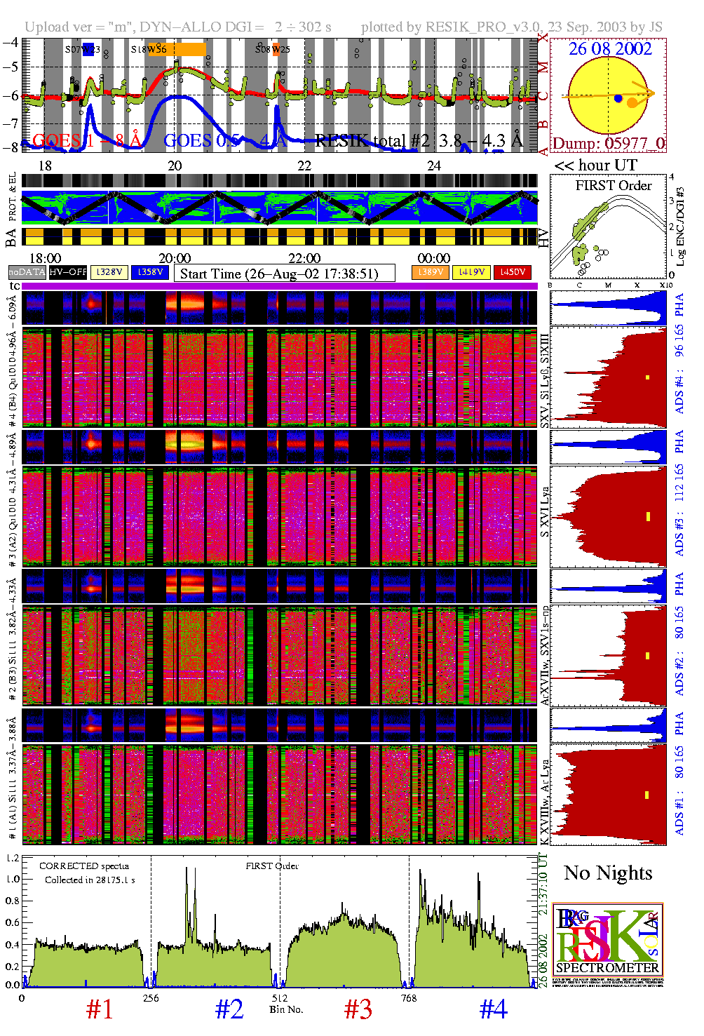Select the noDATA legend box
The image size is (704, 1036).
27,272
